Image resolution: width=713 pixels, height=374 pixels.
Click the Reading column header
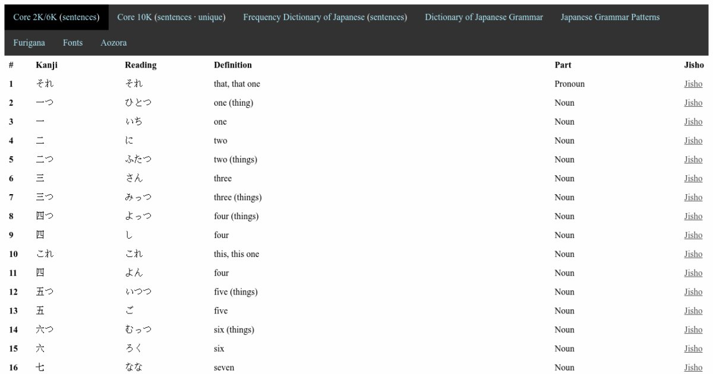(x=140, y=65)
